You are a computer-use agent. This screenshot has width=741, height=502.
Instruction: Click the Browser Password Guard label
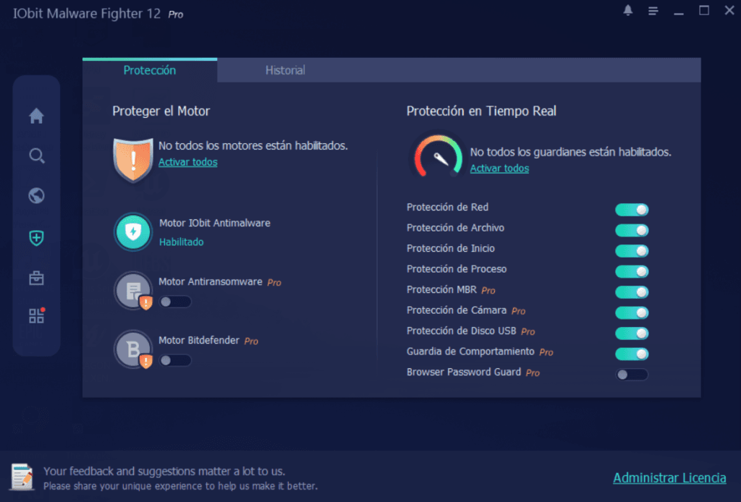tap(464, 372)
